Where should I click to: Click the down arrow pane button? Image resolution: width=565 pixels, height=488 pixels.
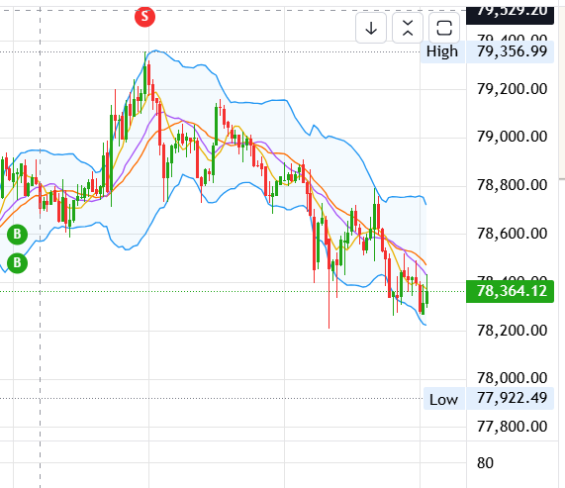pyautogui.click(x=371, y=28)
